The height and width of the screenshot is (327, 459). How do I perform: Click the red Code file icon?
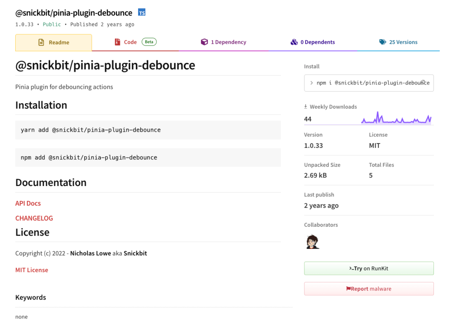(117, 42)
